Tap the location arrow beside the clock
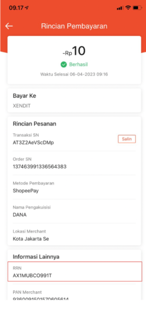The width and height of the screenshot is (146, 311). [x=27, y=8]
